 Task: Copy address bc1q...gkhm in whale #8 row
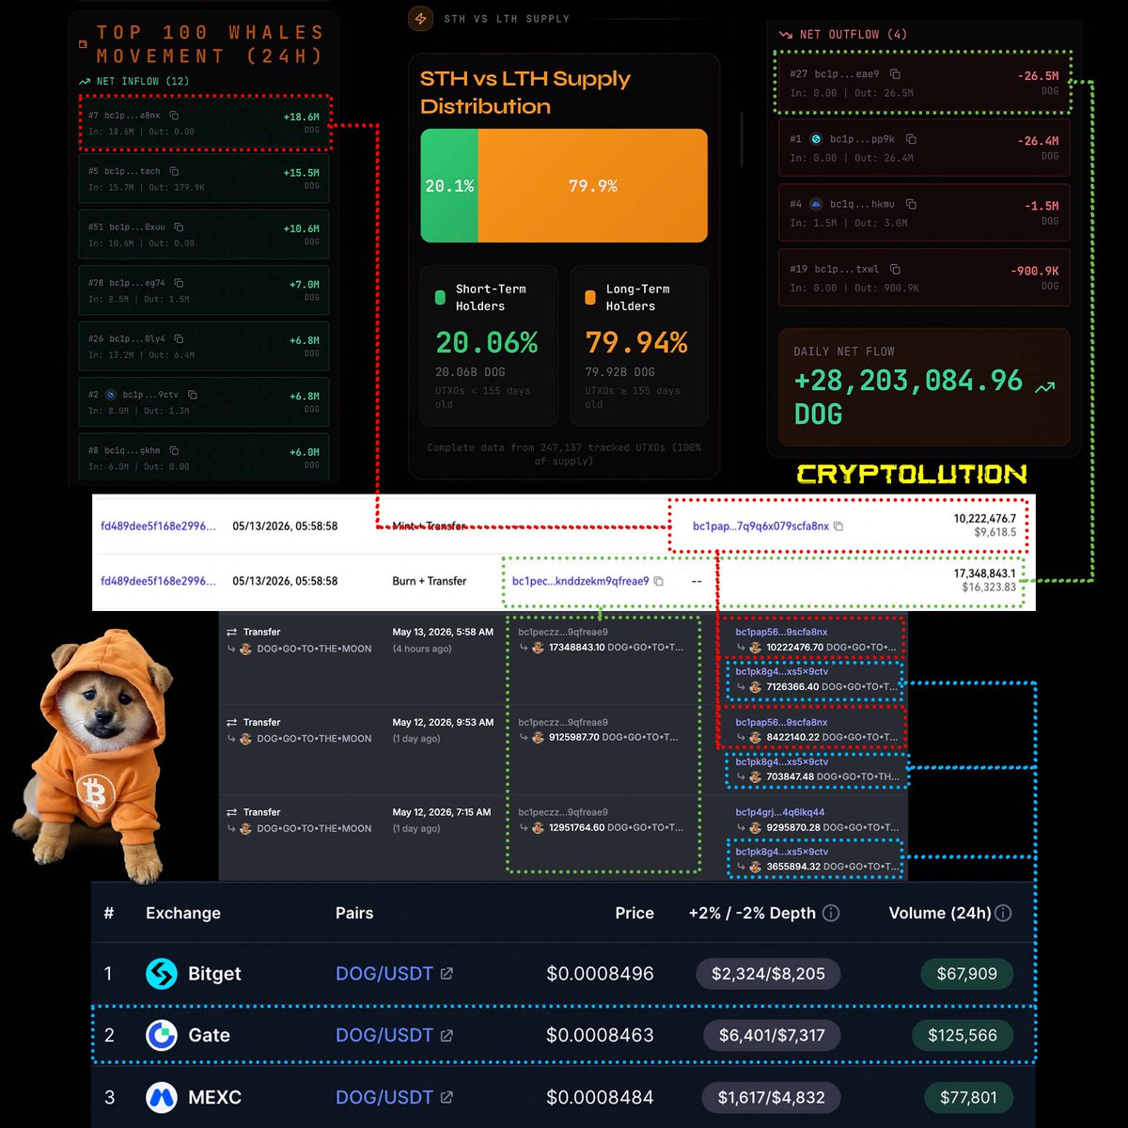pyautogui.click(x=174, y=450)
